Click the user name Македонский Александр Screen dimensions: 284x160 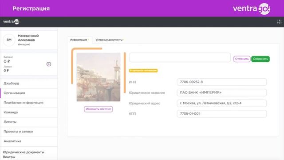click(x=28, y=38)
